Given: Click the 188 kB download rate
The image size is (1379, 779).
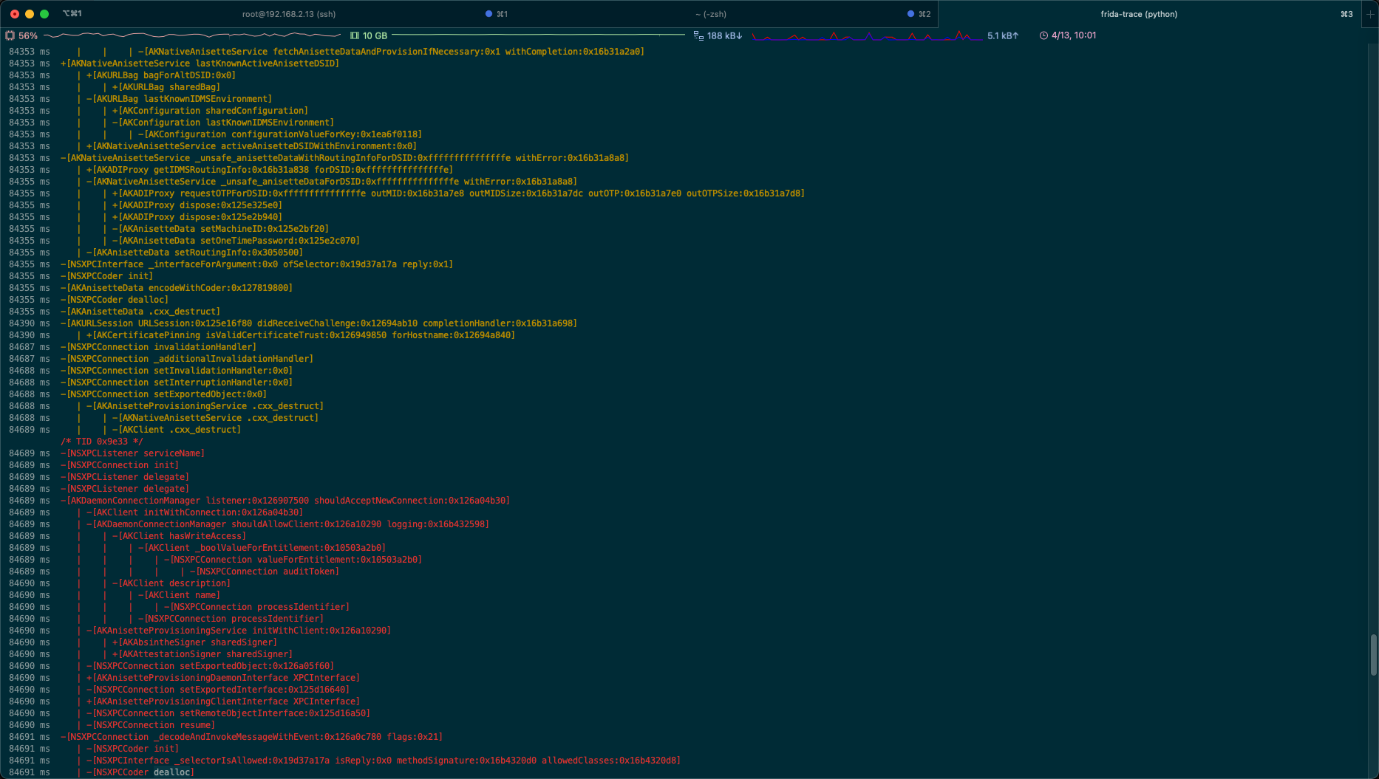Looking at the screenshot, I should pyautogui.click(x=724, y=35).
